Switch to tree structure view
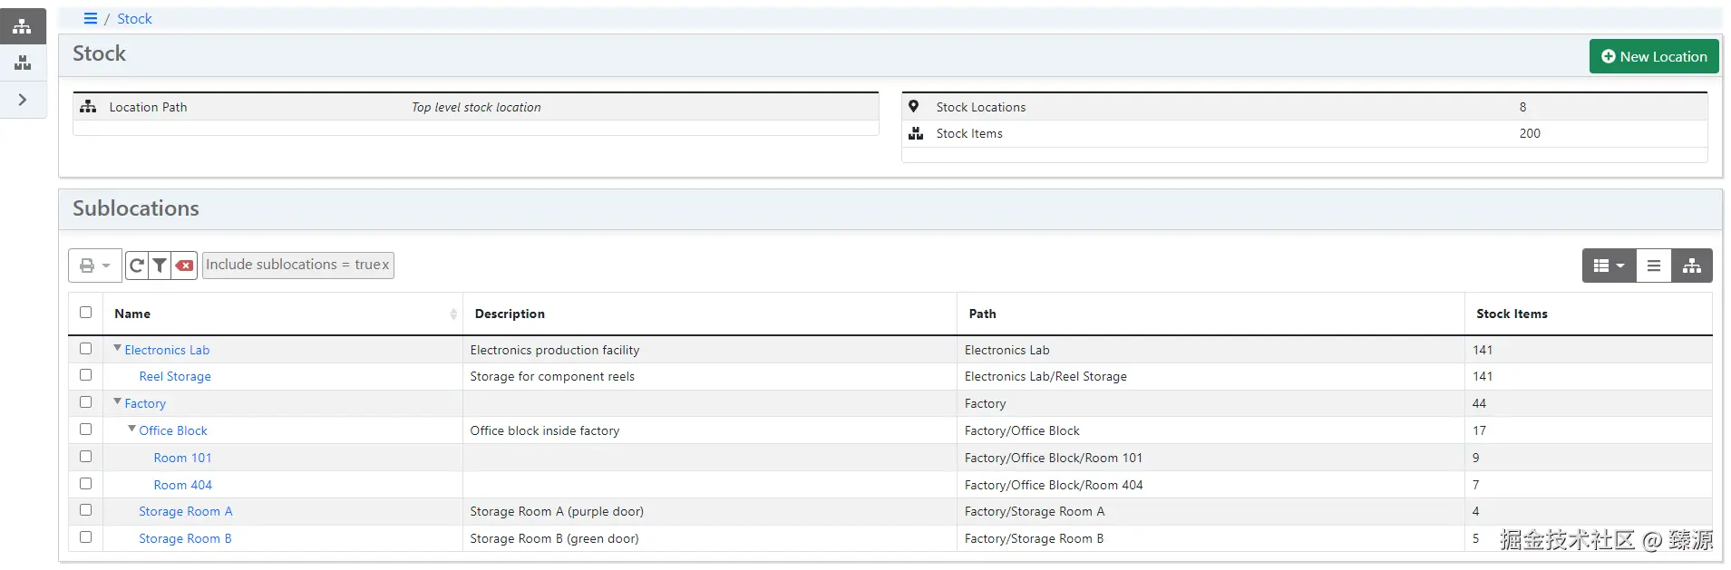 [x=1691, y=266]
